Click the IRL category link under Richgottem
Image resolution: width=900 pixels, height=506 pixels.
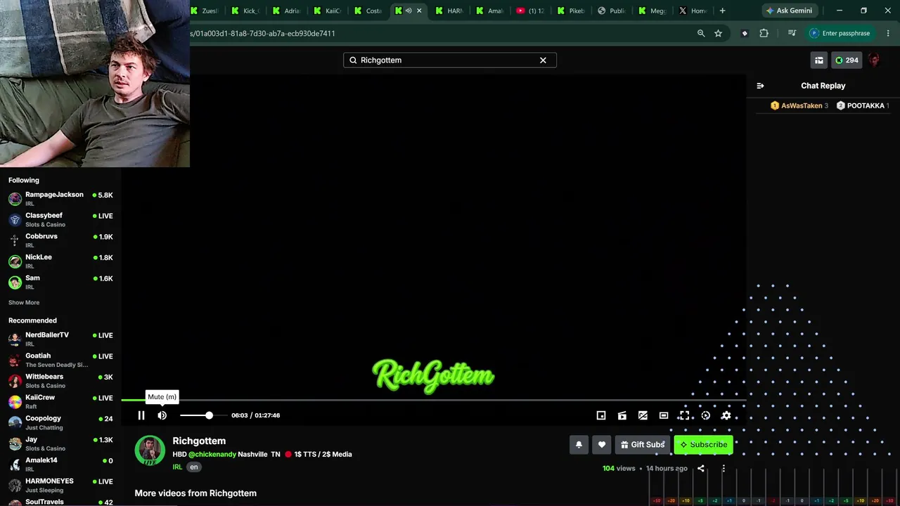[x=177, y=467]
